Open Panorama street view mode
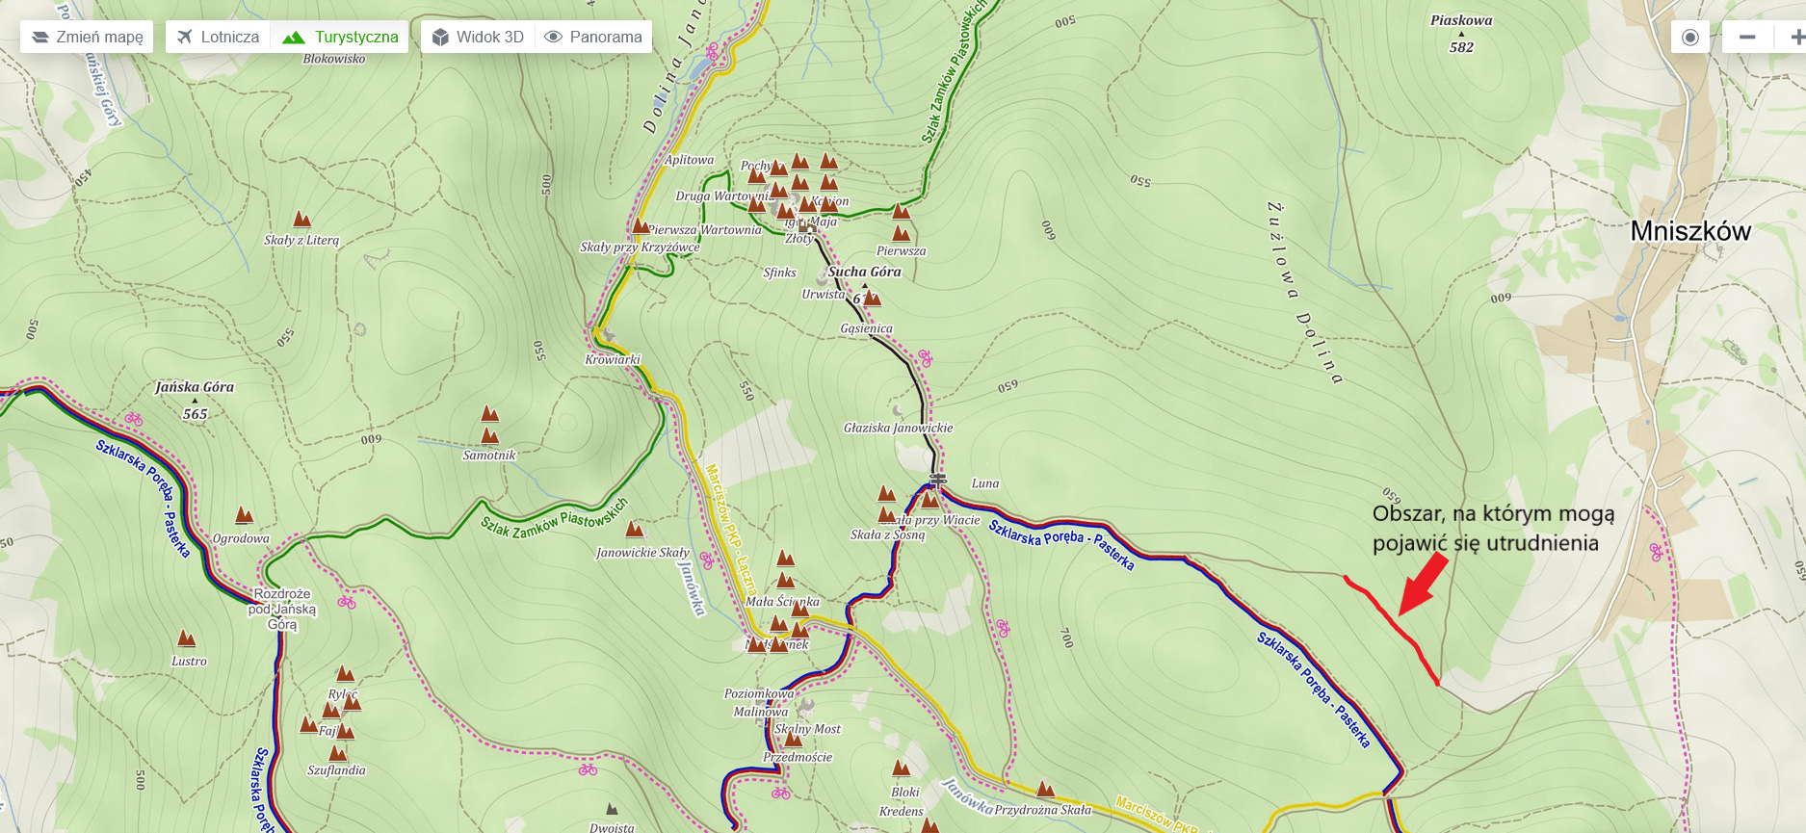This screenshot has height=833, width=1806. coord(593,38)
